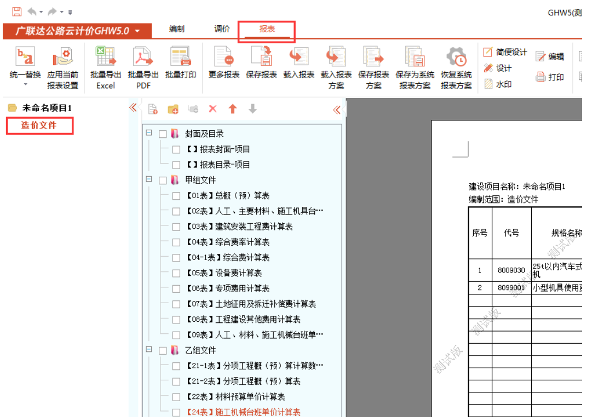The image size is (604, 417).
Task: Tick the 报表封面-项目 checkbox
Action: click(176, 149)
